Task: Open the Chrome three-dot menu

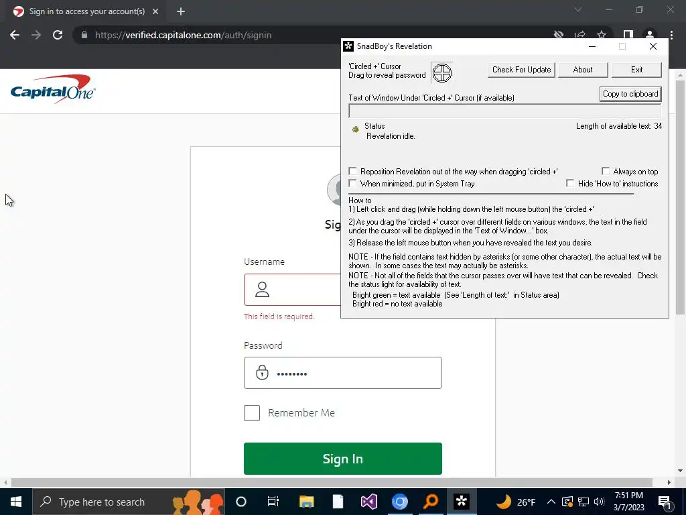Action: pyautogui.click(x=671, y=35)
